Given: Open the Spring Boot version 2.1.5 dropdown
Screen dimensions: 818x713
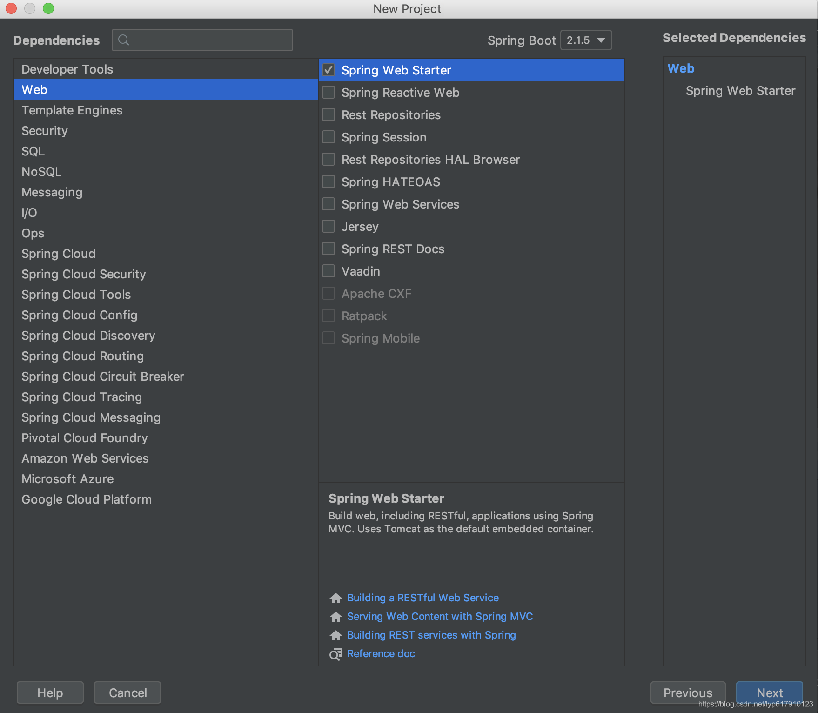Looking at the screenshot, I should click(x=586, y=40).
